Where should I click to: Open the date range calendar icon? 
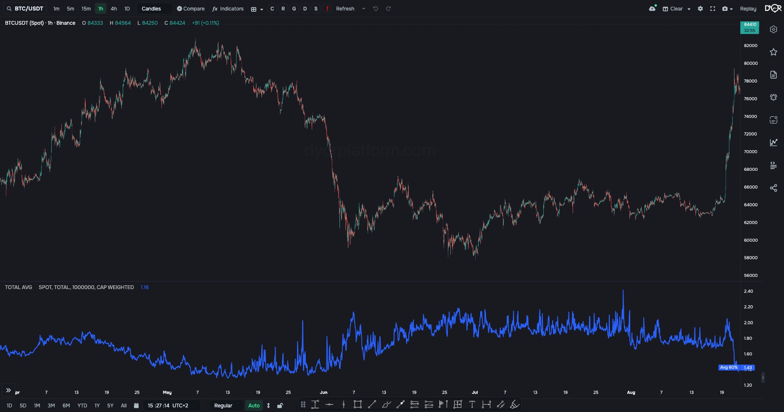(136, 406)
